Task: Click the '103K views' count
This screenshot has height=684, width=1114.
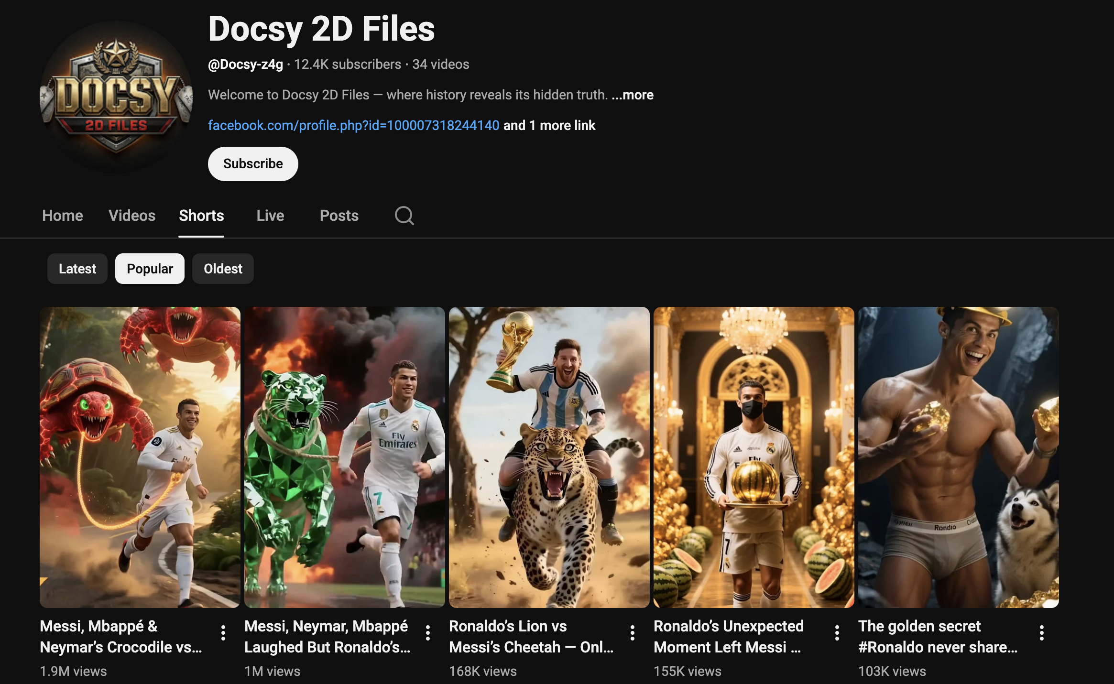Action: point(892,671)
